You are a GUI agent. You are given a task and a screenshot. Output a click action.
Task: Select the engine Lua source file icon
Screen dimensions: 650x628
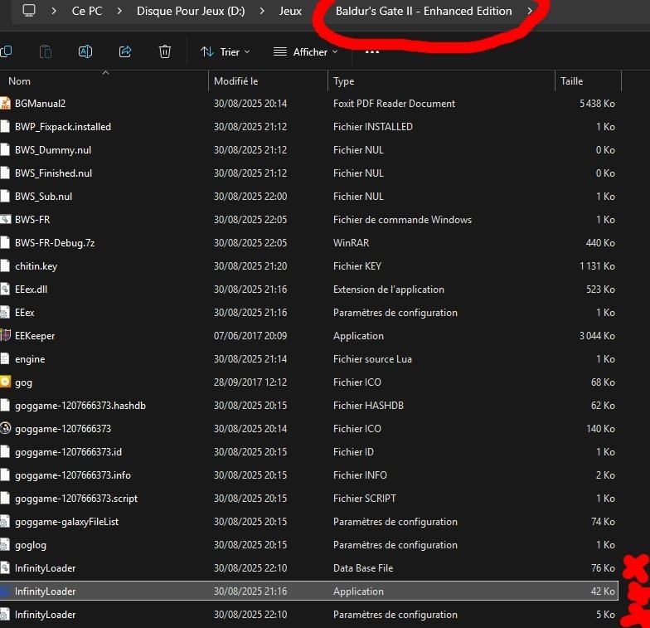(x=5, y=358)
